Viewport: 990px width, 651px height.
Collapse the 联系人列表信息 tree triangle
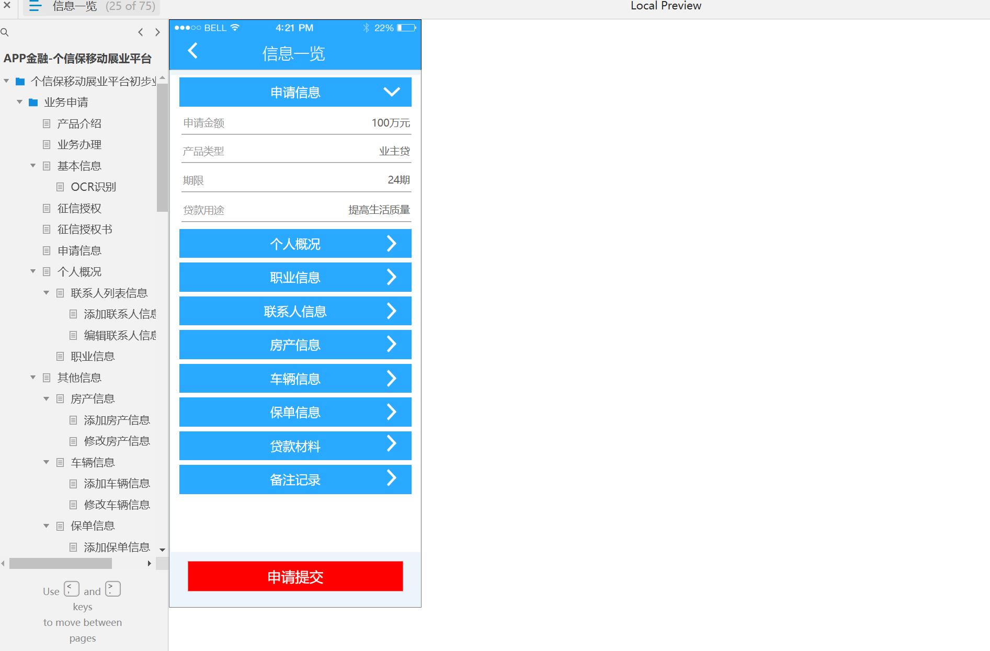click(46, 293)
